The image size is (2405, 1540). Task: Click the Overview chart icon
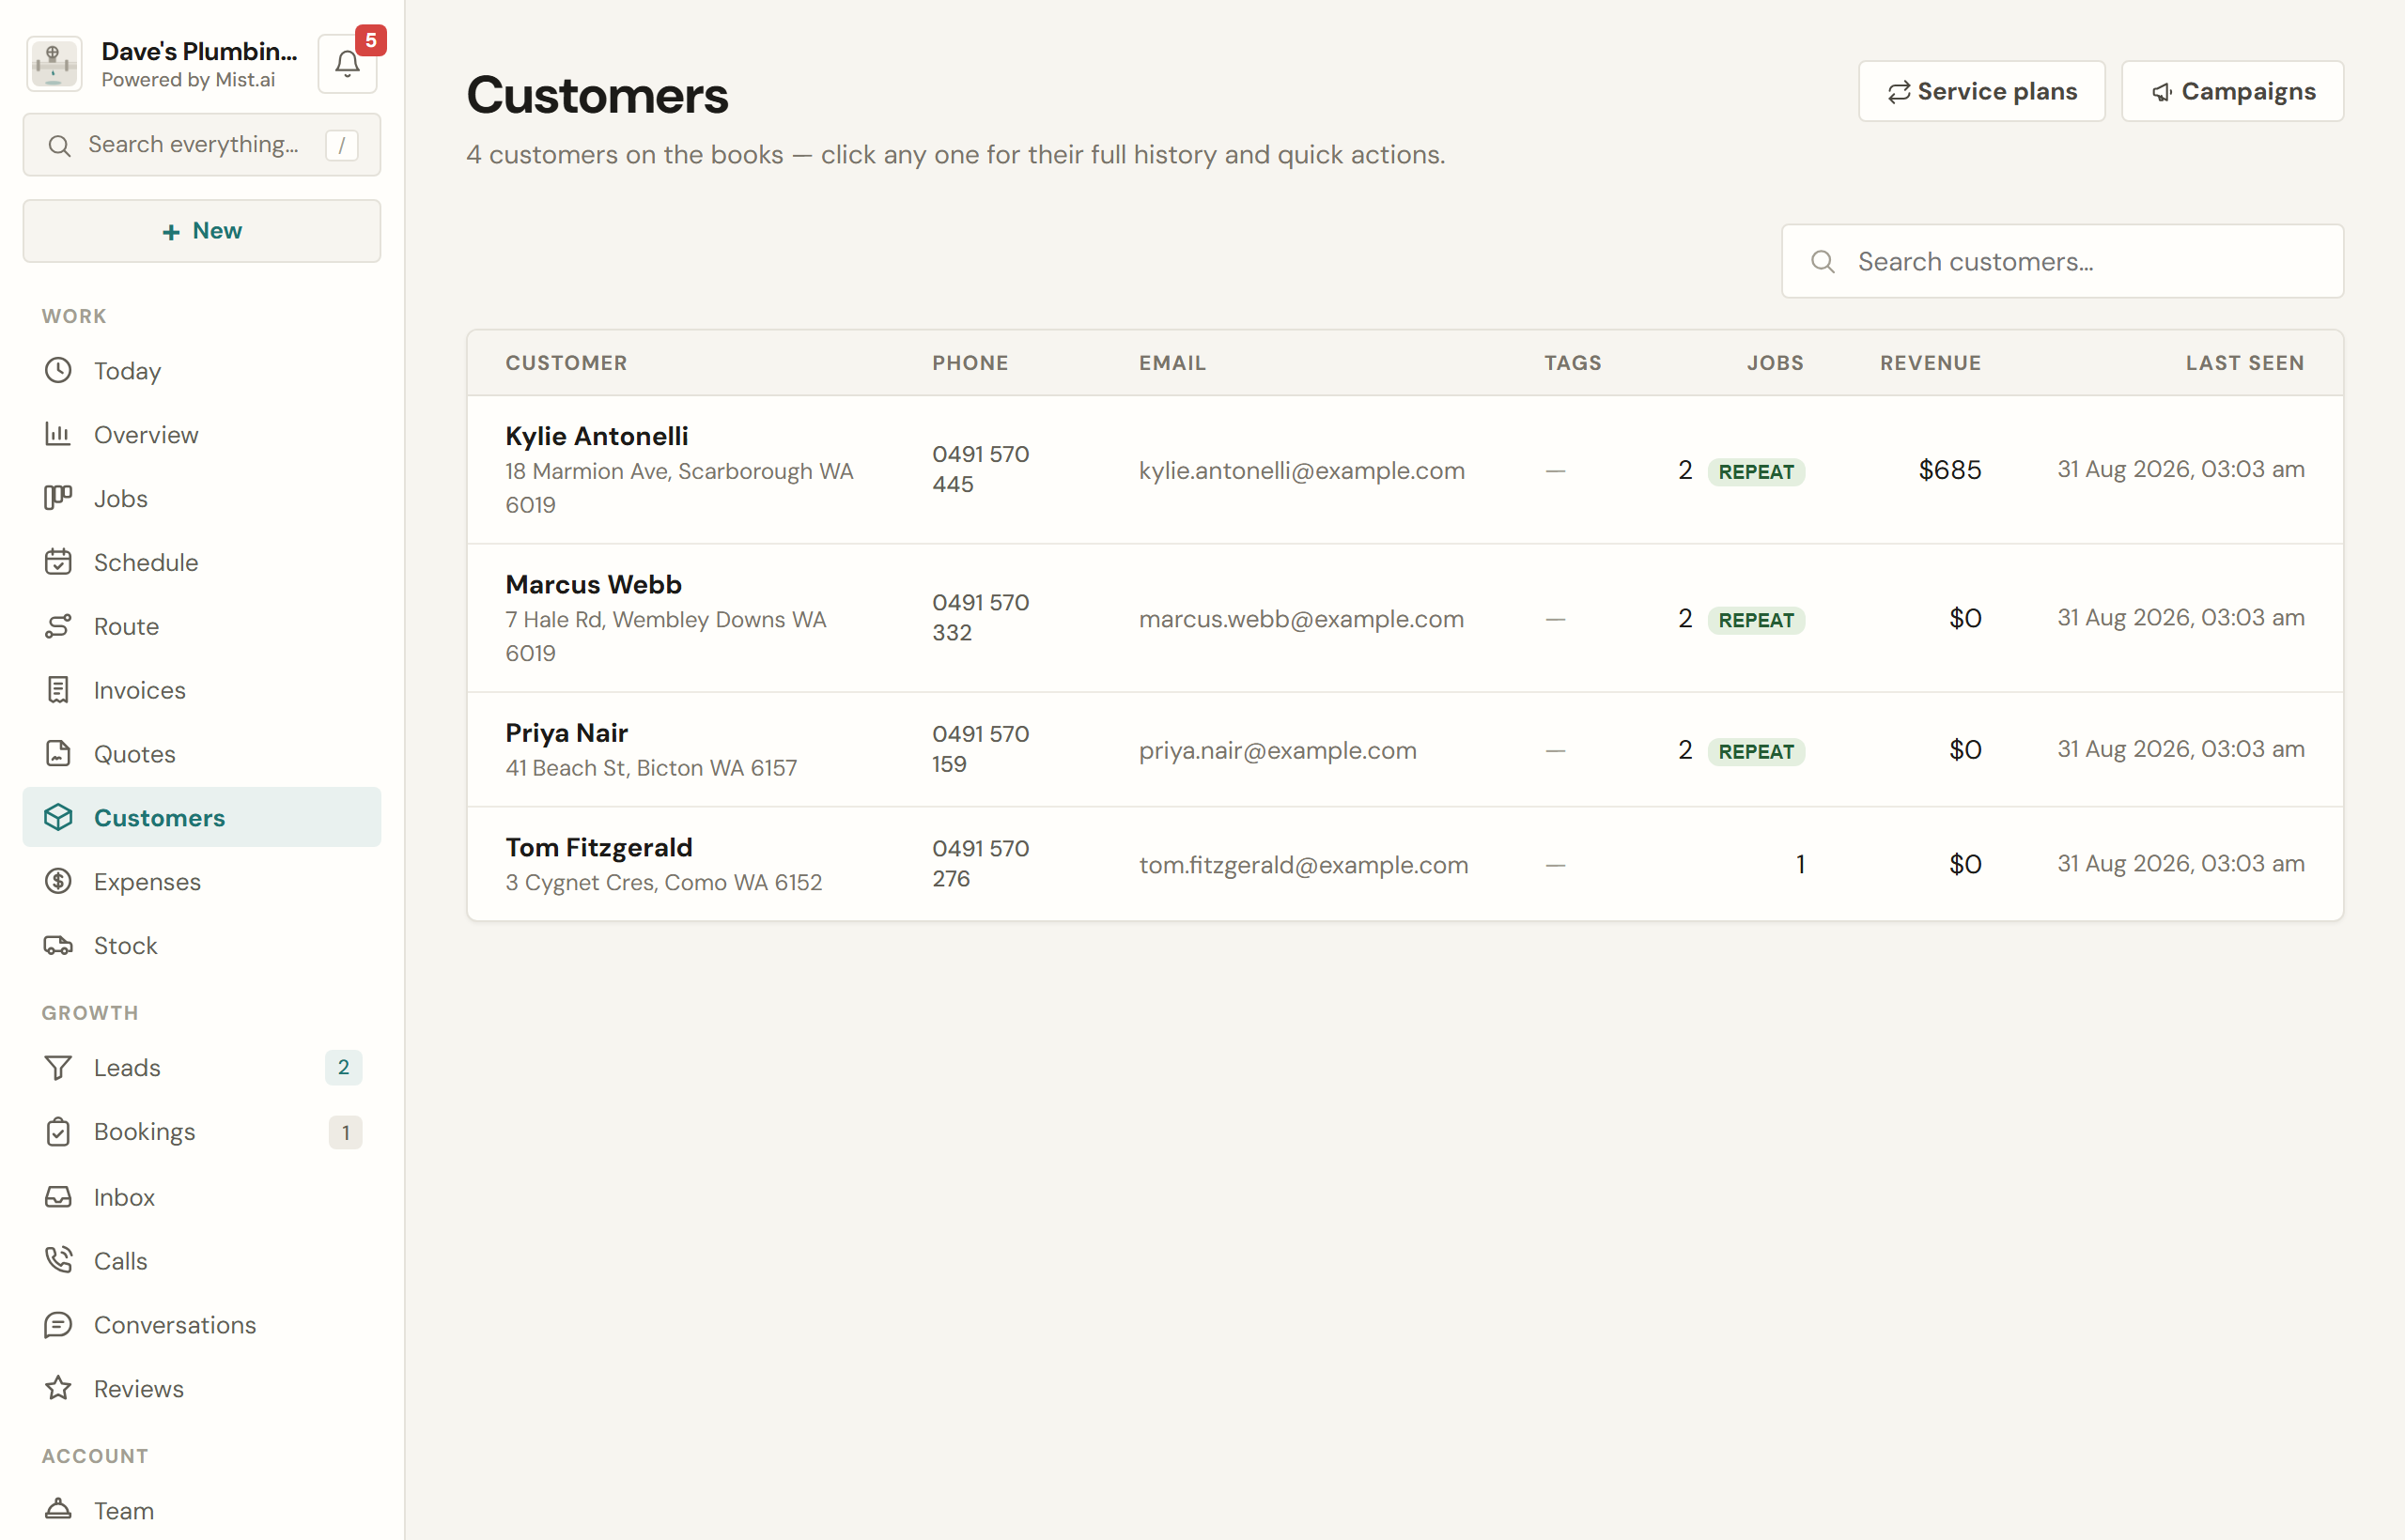[x=58, y=434]
